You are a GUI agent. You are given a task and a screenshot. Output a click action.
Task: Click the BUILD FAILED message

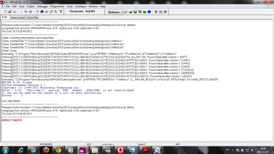[12, 120]
